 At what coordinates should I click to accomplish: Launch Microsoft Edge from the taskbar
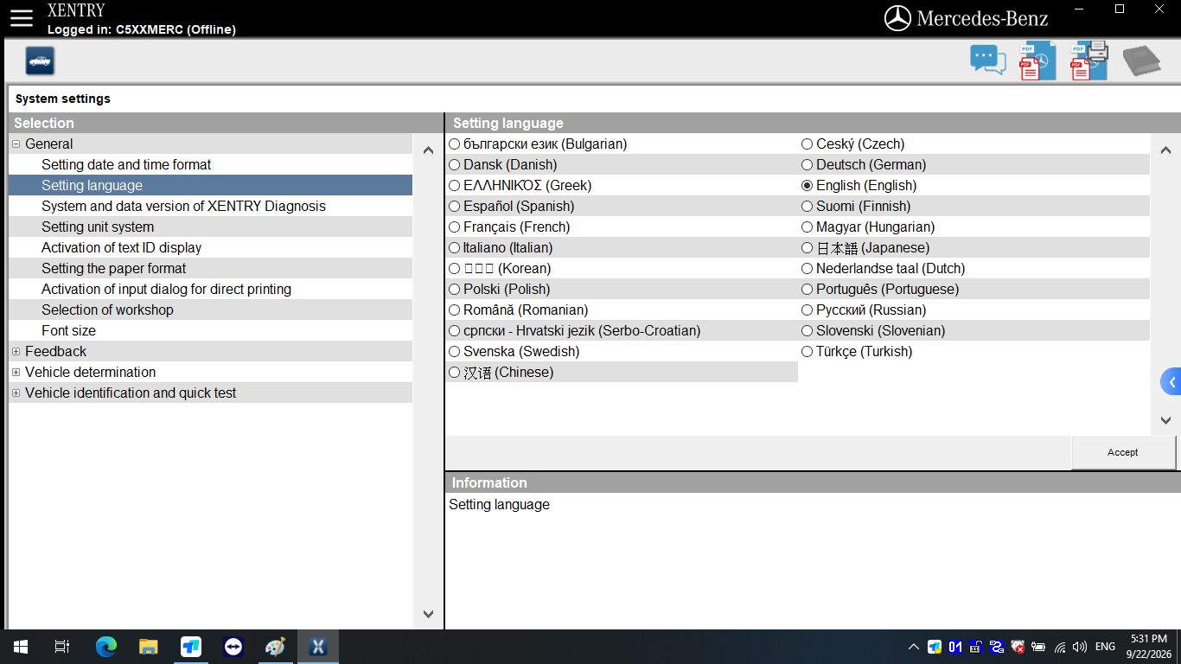pos(105,647)
